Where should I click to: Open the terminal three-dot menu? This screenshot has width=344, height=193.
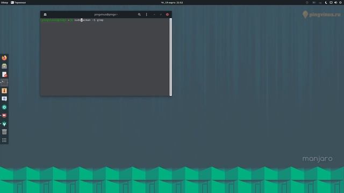click(x=147, y=14)
